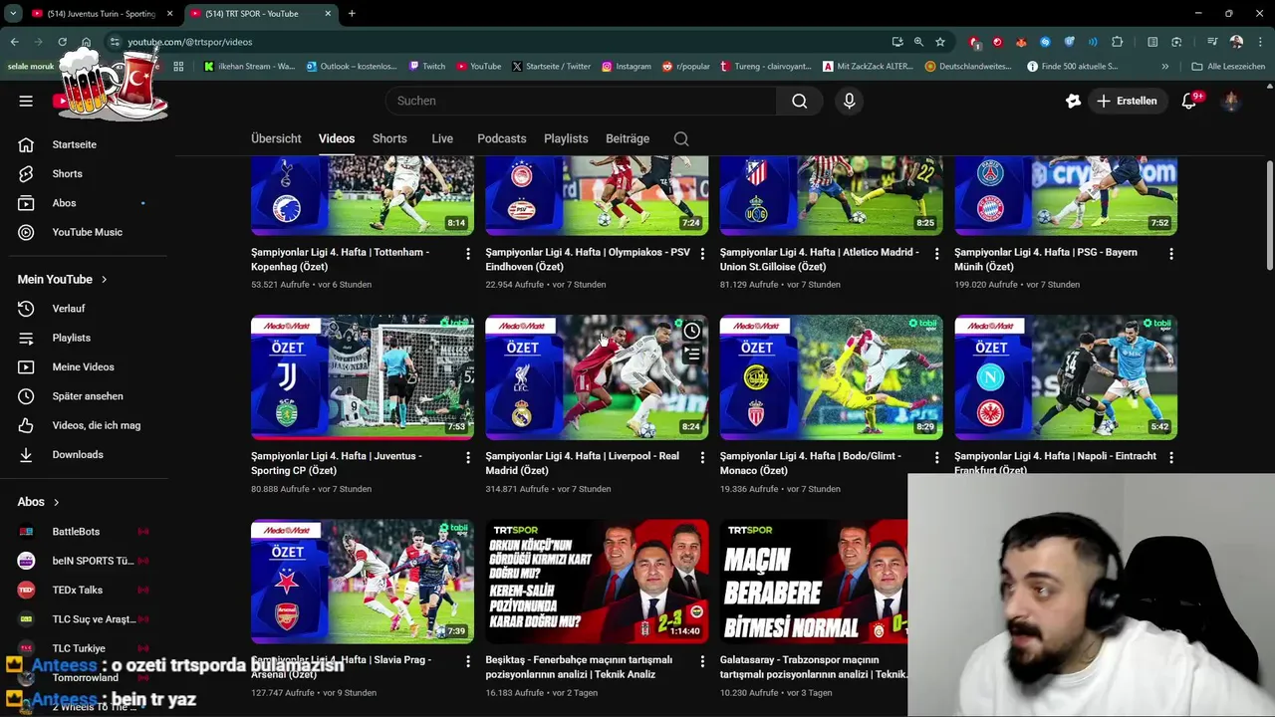Screen dimensions: 1275x717
Task: Play Bodo/Glimt - Monaco thumbnail
Action: coord(832,377)
